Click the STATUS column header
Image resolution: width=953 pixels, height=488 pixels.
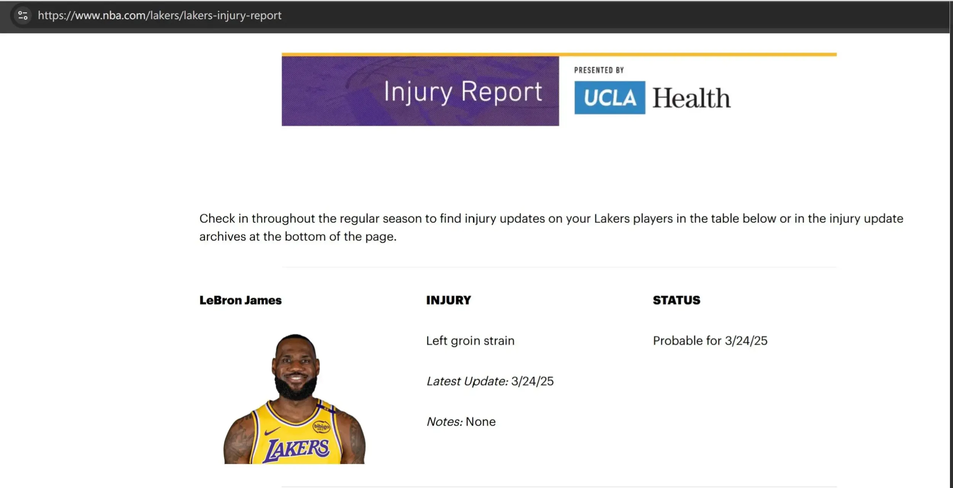pos(677,300)
